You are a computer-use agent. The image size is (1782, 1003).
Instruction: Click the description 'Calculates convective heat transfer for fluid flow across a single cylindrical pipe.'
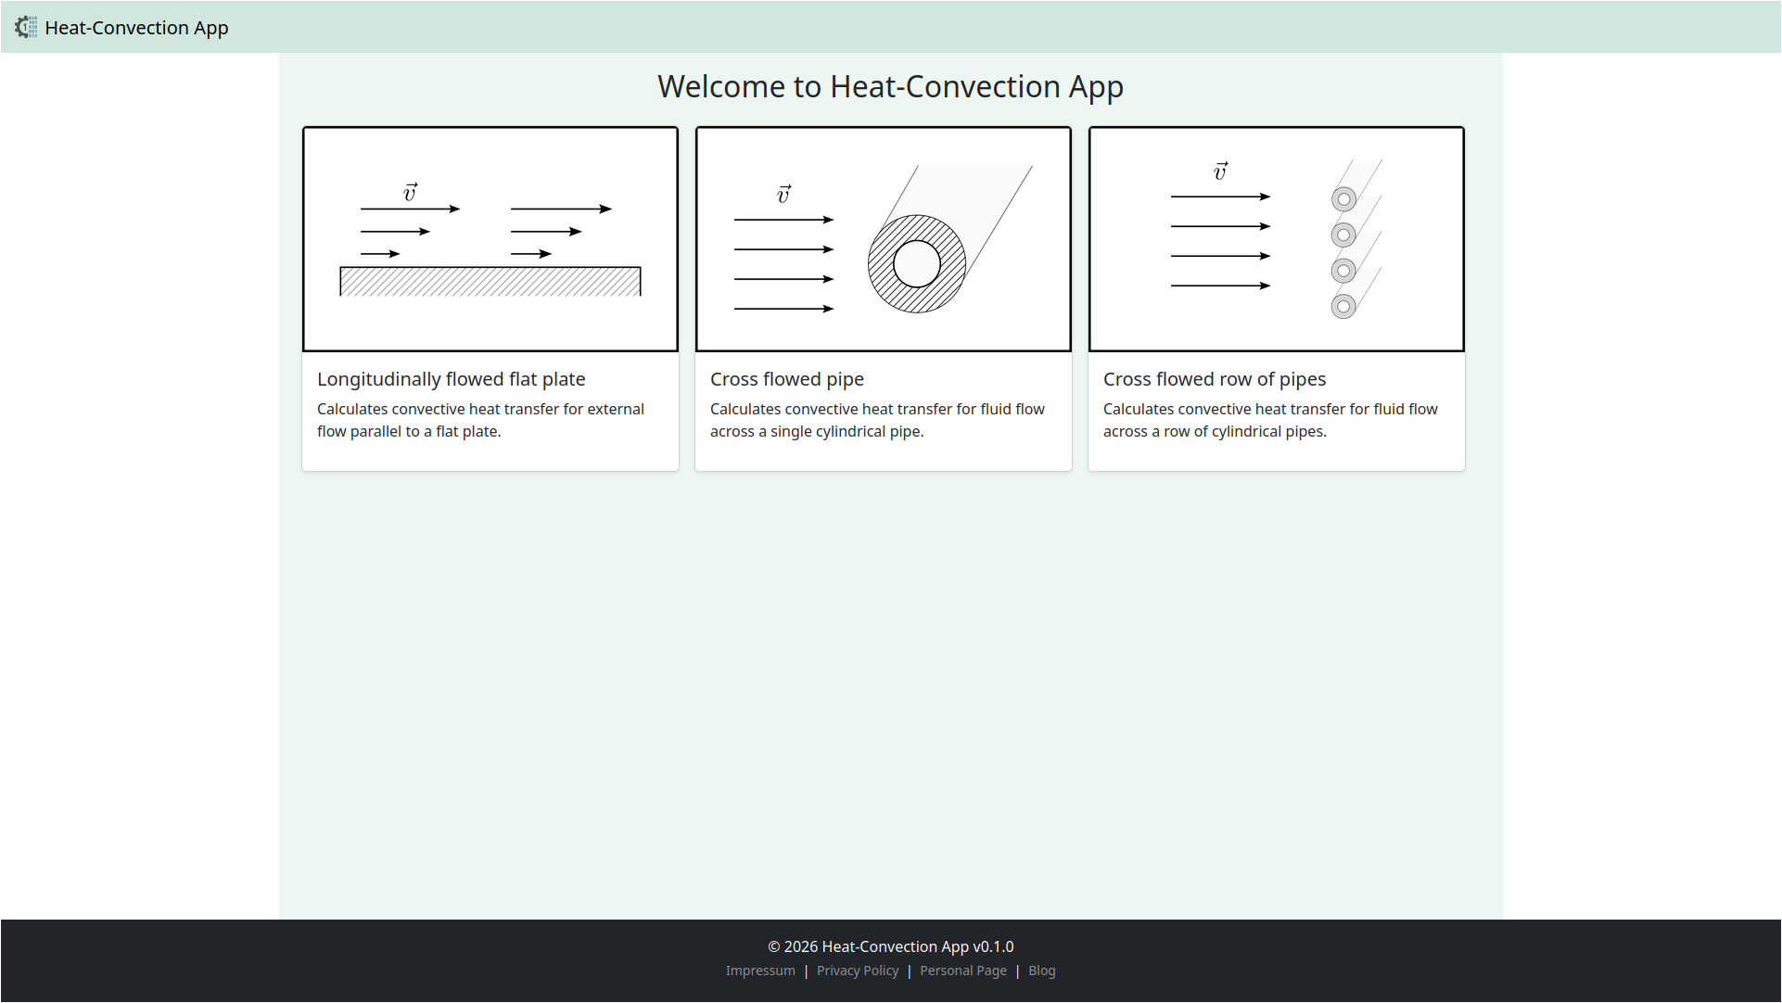[877, 420]
